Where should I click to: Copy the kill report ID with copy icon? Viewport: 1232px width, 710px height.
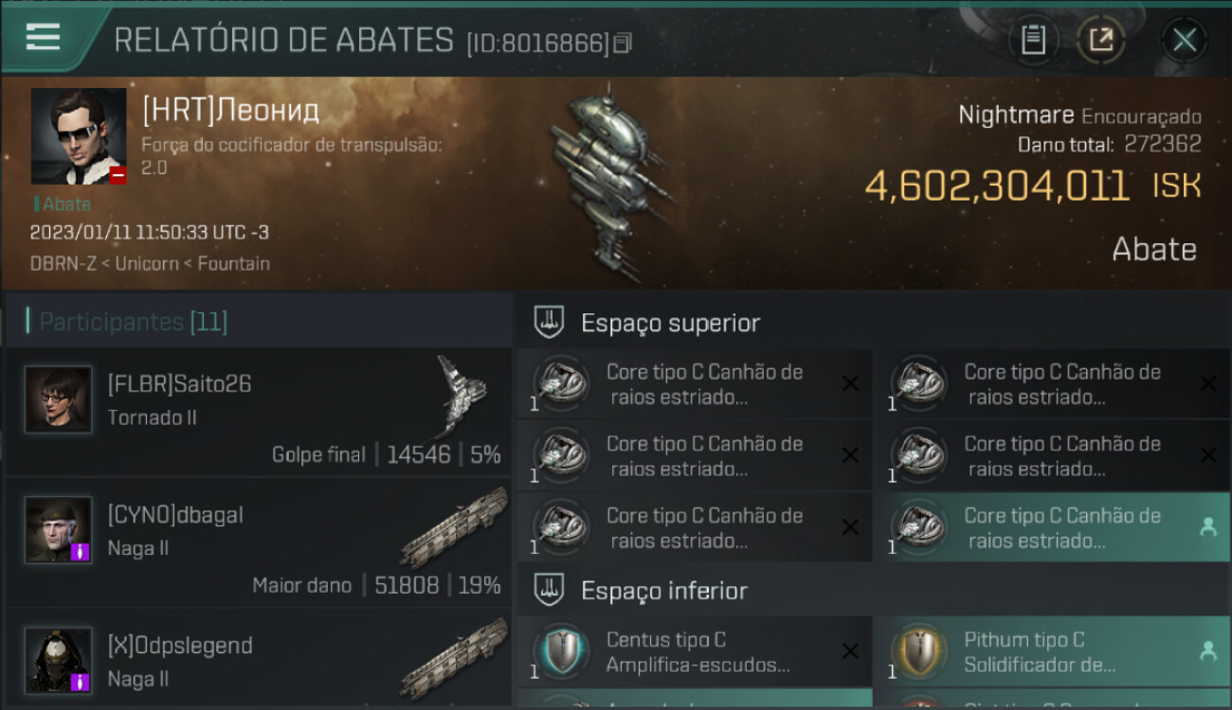[623, 44]
